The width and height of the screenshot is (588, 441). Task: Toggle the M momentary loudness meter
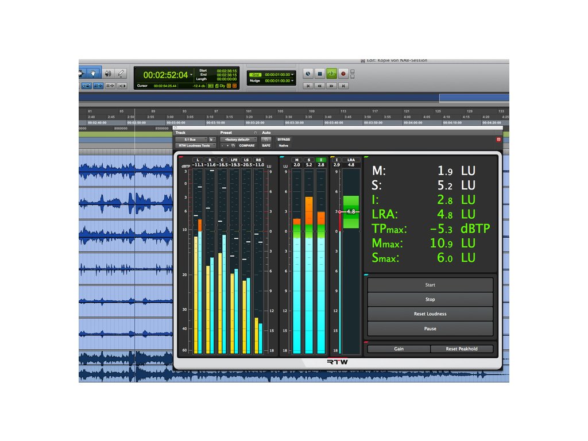(297, 160)
